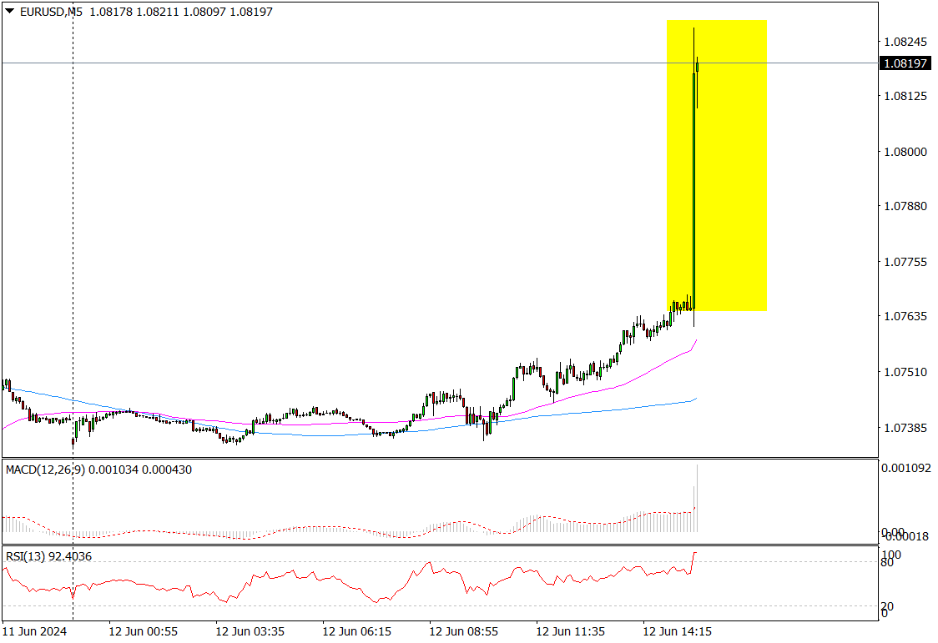Image resolution: width=938 pixels, height=643 pixels.
Task: Click the 1.08000 price axis label
Action: coord(905,152)
